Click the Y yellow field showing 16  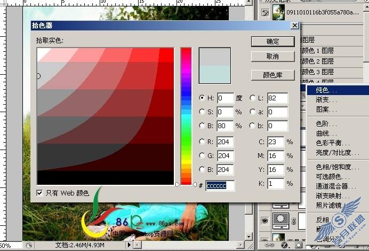[276, 169]
